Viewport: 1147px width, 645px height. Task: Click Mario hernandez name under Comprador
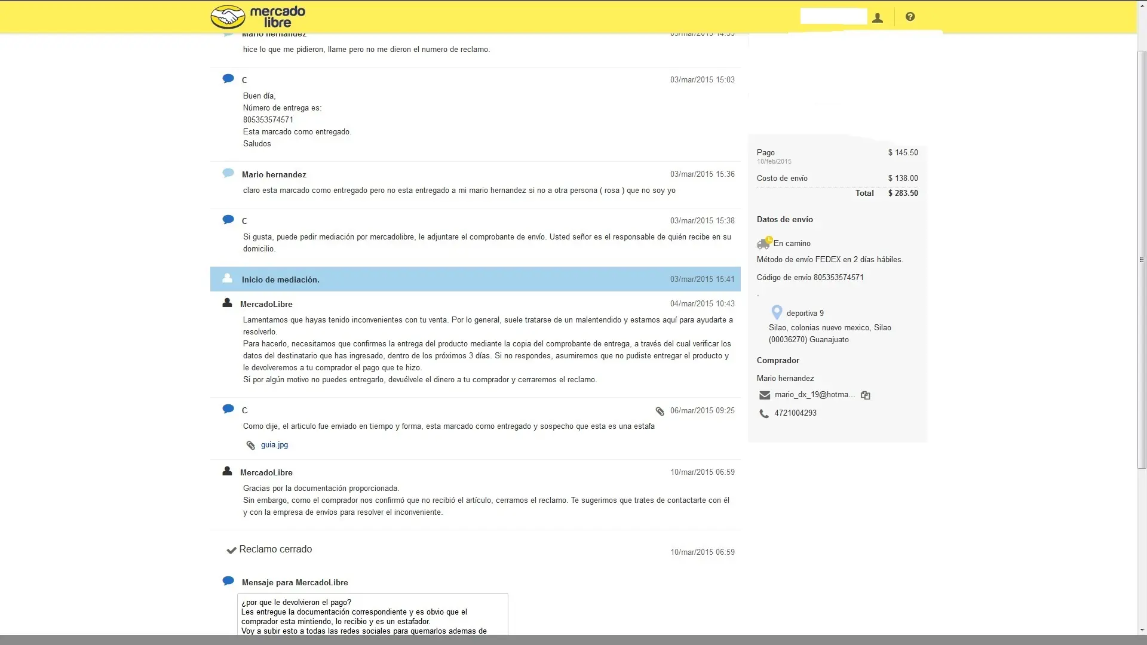click(x=786, y=378)
